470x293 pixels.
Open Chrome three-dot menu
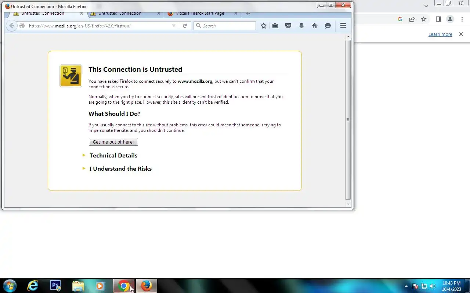click(x=462, y=19)
